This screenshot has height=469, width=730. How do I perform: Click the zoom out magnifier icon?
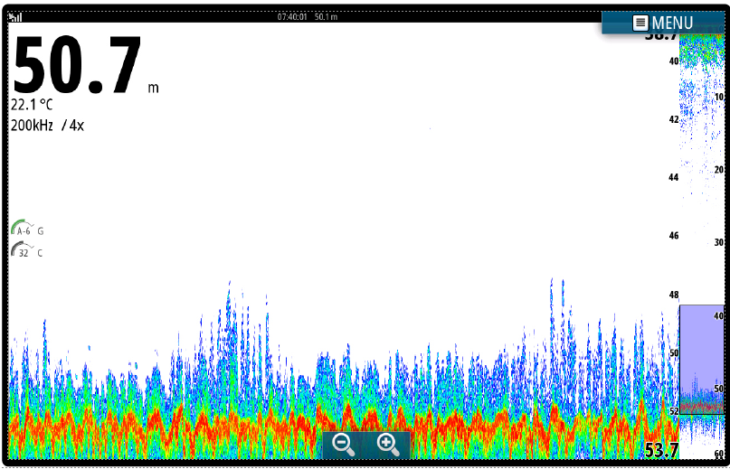(x=344, y=444)
